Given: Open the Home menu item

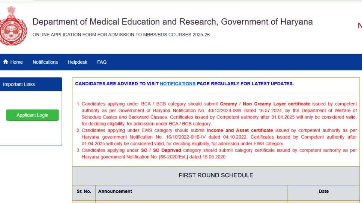Looking at the screenshot, I should [13, 62].
